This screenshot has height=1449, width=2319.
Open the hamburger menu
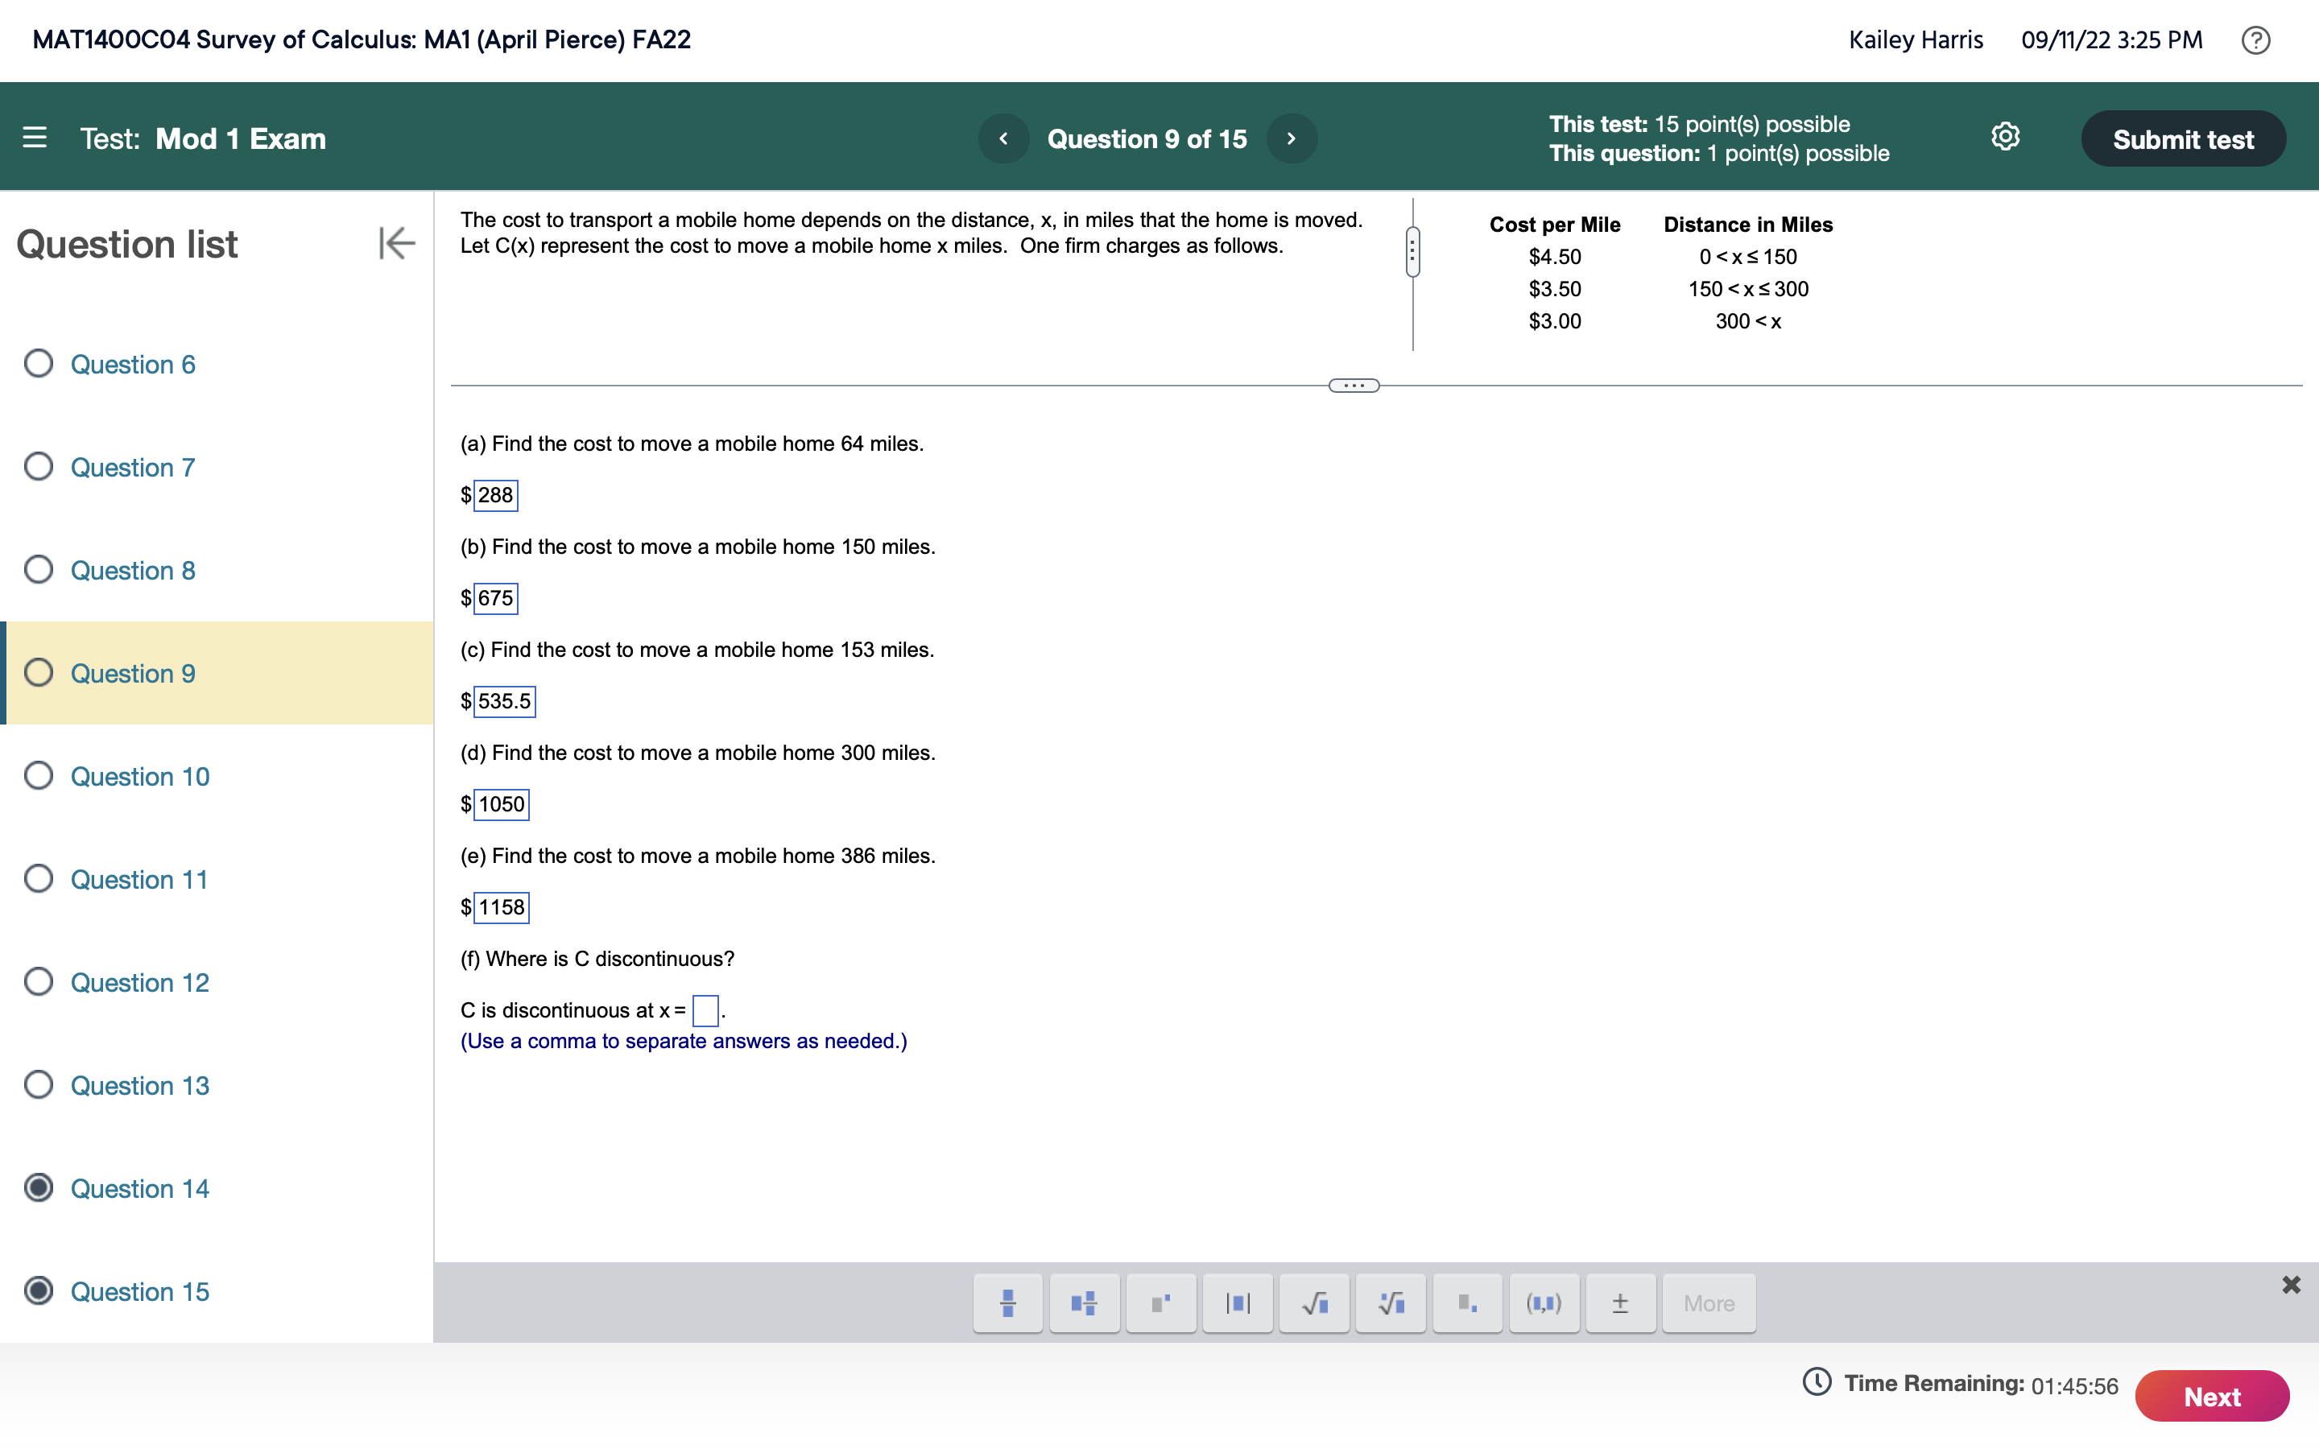(35, 138)
